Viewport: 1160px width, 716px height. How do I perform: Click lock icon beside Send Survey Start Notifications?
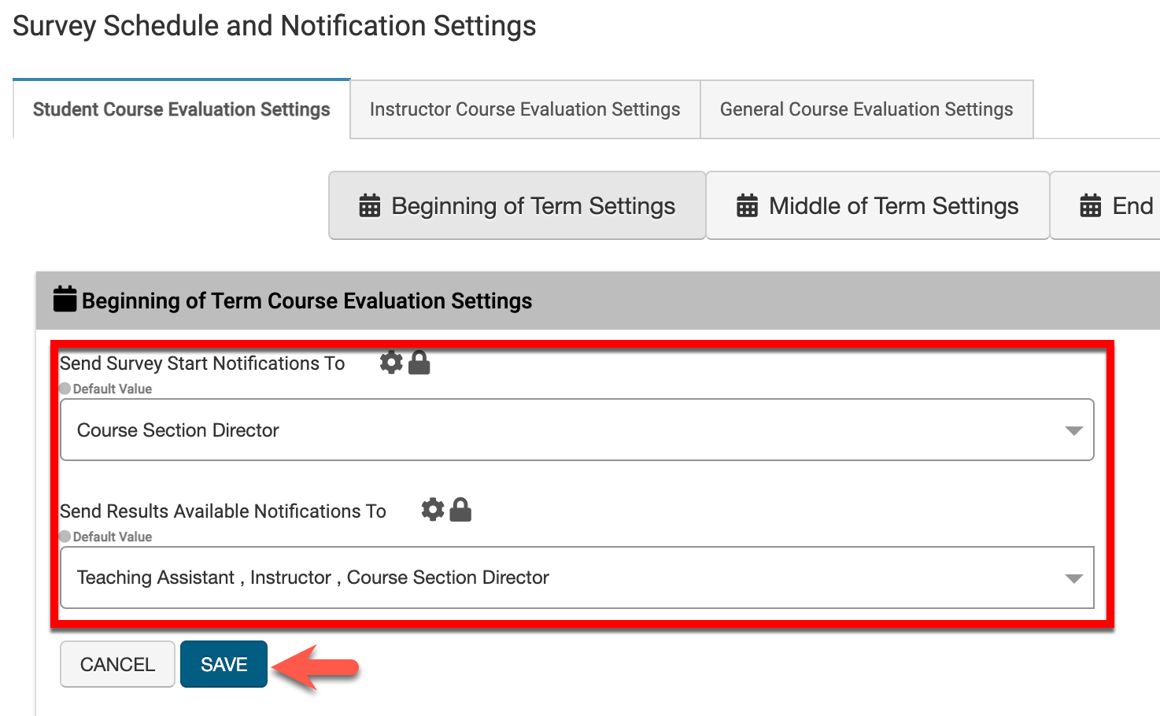click(419, 363)
